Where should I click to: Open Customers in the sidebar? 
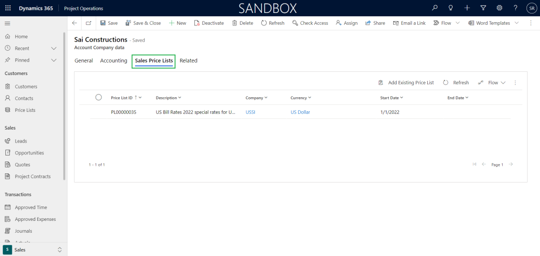(x=26, y=86)
